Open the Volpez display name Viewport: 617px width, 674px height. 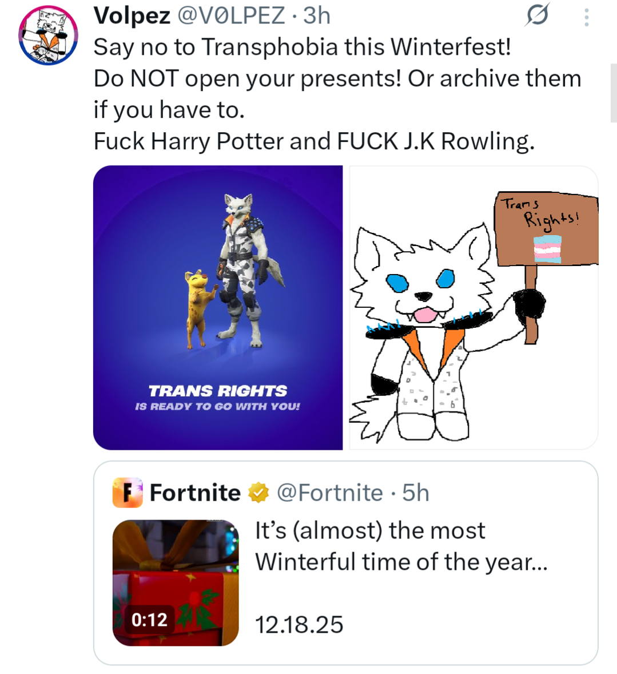coord(132,15)
